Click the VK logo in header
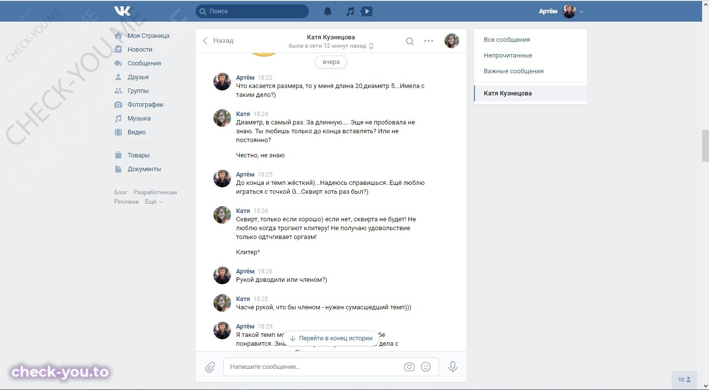The width and height of the screenshot is (709, 390). (122, 11)
